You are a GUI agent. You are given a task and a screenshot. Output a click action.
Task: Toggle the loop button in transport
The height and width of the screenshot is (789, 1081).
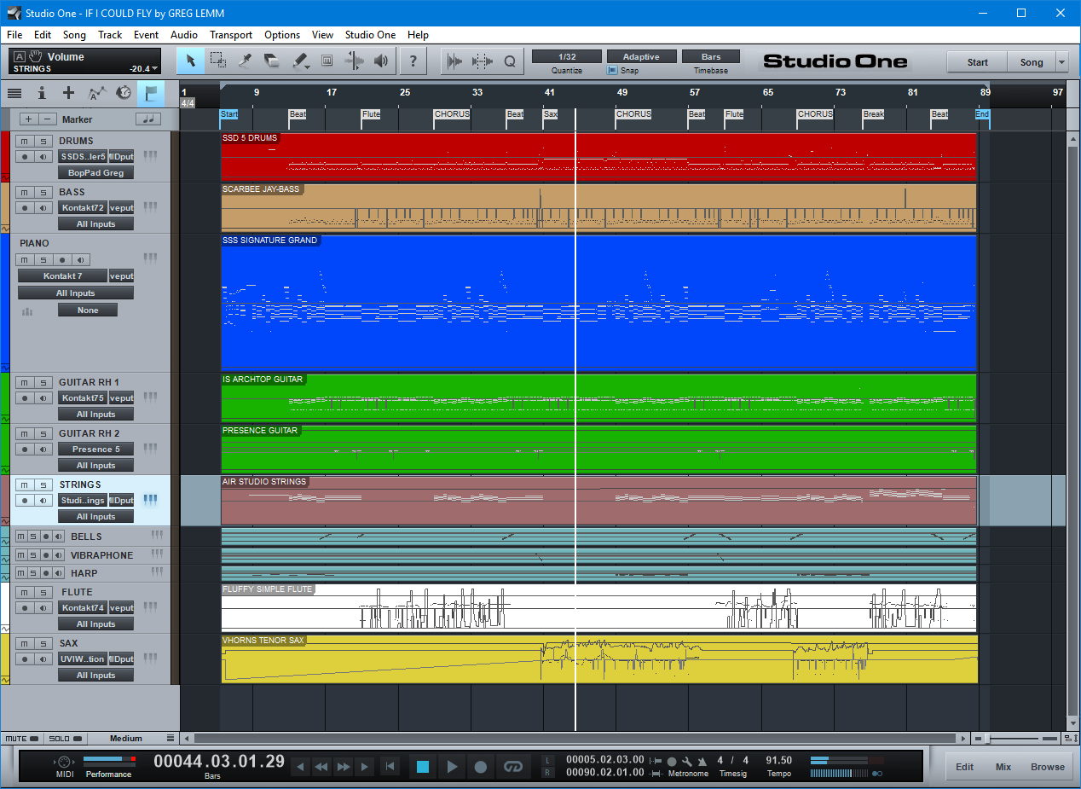[512, 767]
